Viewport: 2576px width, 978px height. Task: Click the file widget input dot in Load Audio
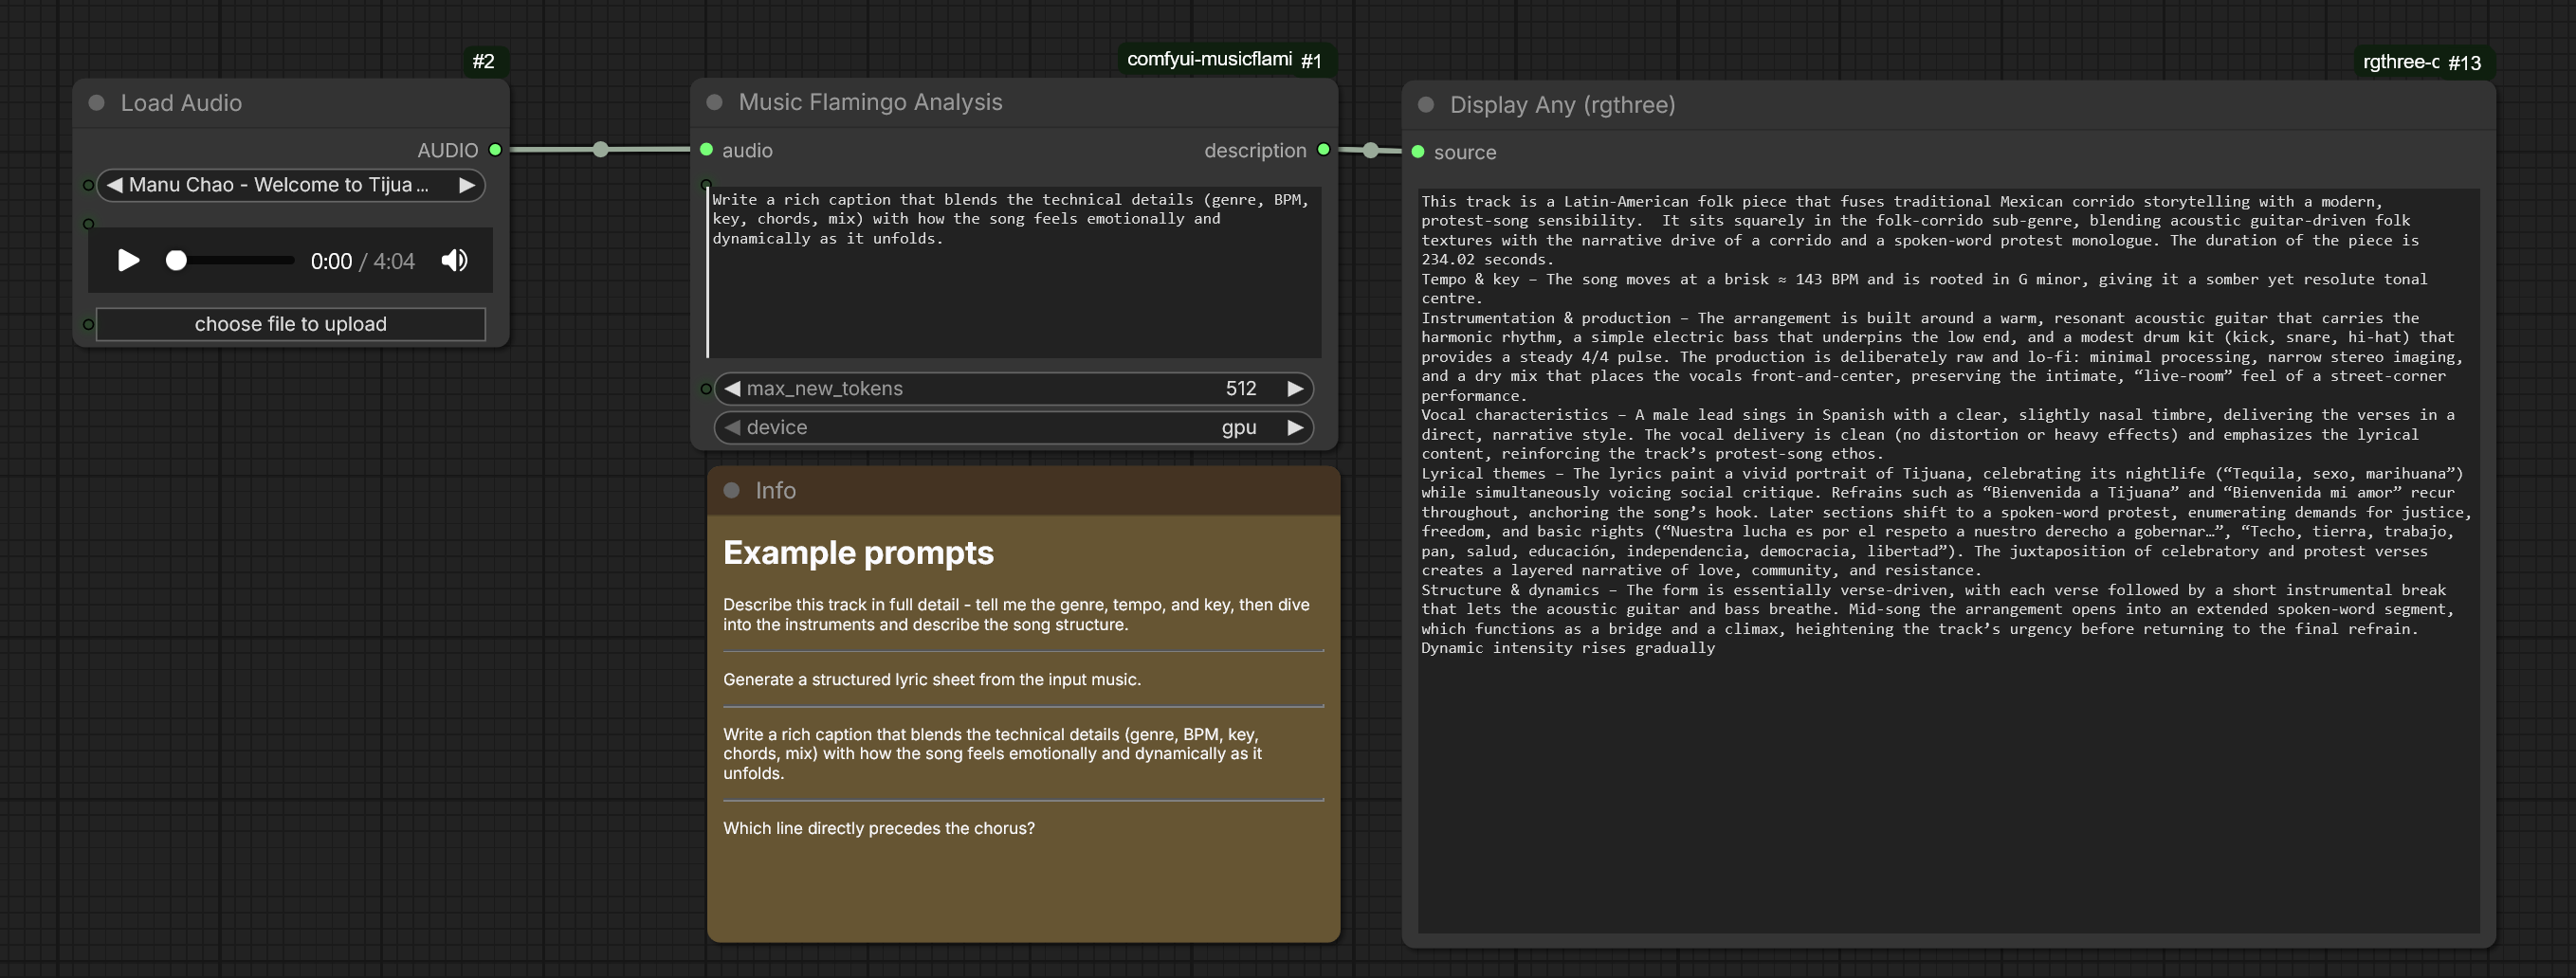88,185
